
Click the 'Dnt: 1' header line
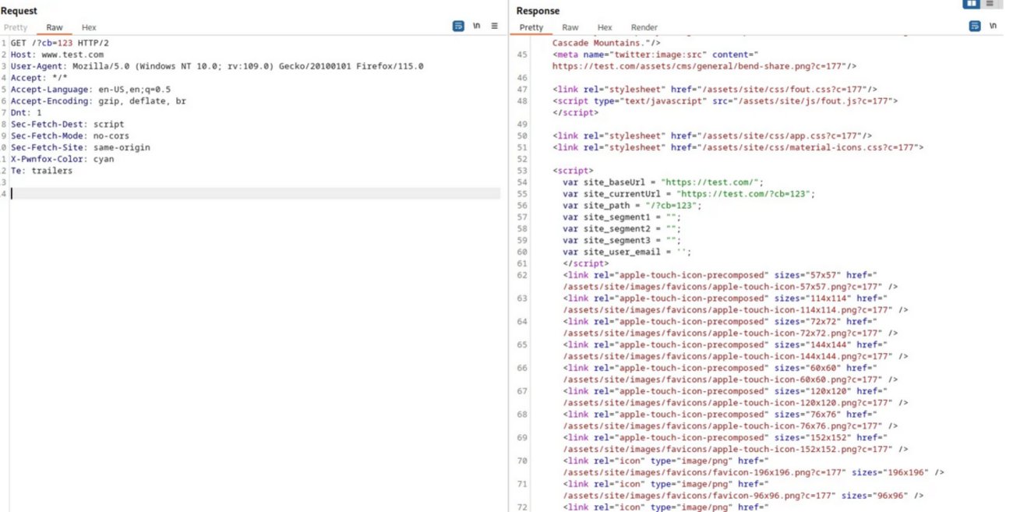26,113
